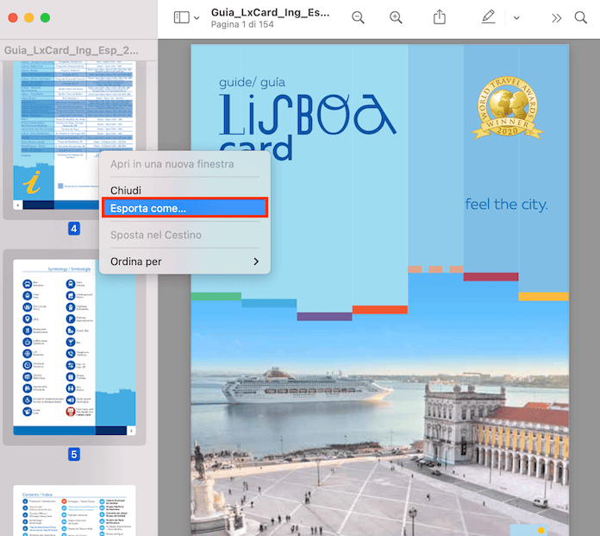Open the Share menu icon
This screenshot has height=536, width=600.
[x=440, y=17]
